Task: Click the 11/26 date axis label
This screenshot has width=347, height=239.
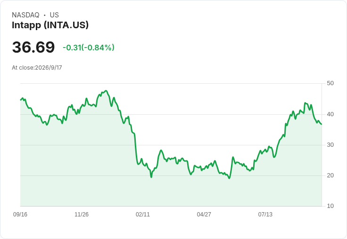Action: [82, 214]
